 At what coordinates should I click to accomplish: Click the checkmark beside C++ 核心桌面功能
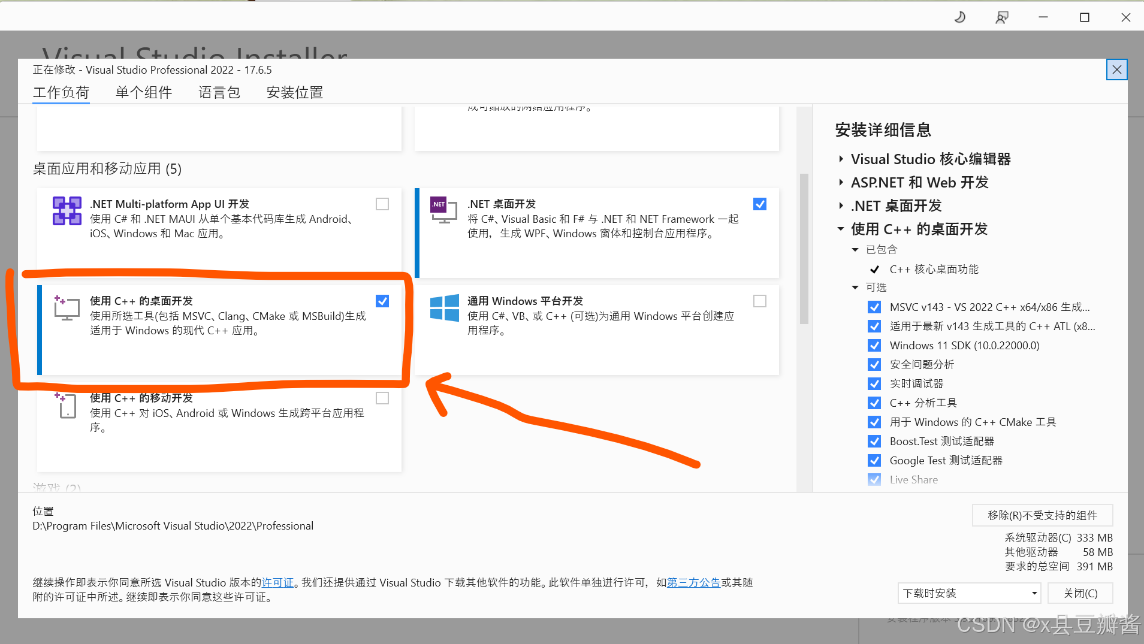click(x=874, y=270)
